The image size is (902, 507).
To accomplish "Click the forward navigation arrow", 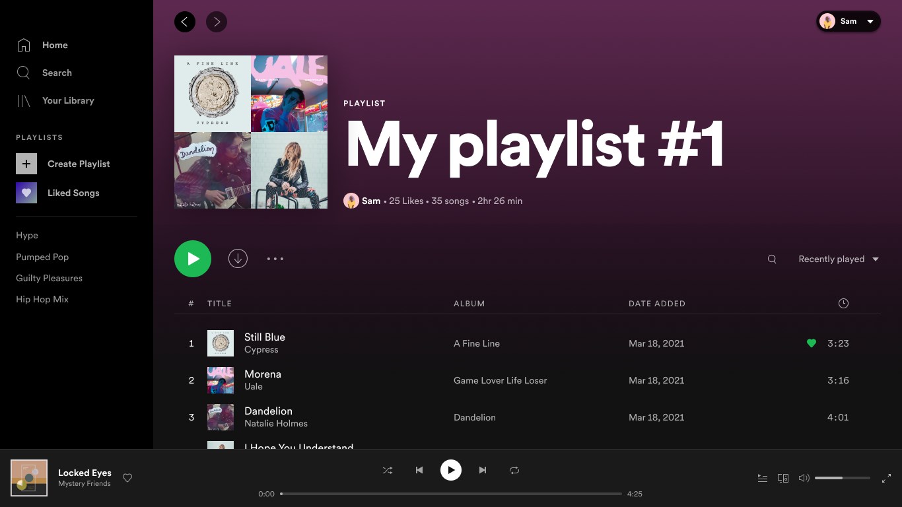I will click(x=217, y=22).
